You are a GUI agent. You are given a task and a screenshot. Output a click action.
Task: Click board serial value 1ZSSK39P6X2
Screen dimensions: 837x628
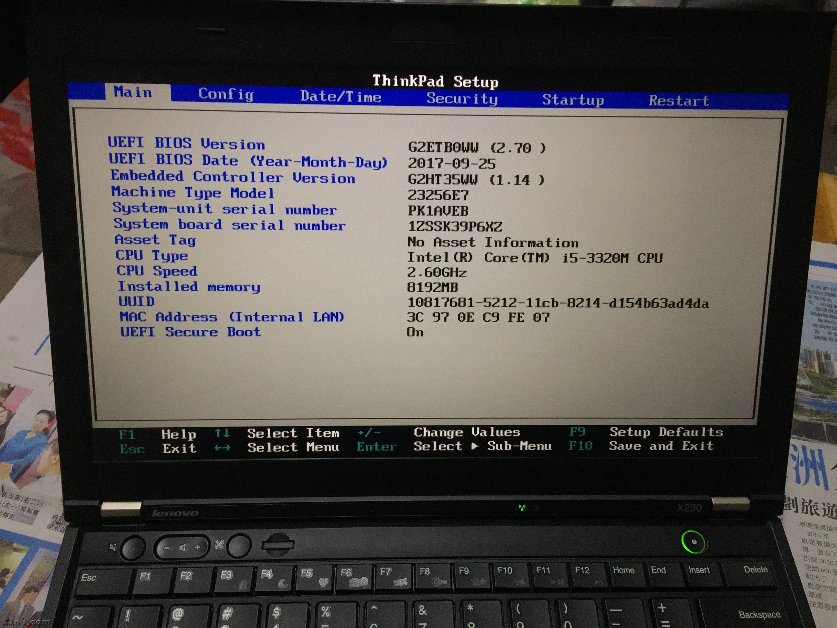pyautogui.click(x=455, y=227)
